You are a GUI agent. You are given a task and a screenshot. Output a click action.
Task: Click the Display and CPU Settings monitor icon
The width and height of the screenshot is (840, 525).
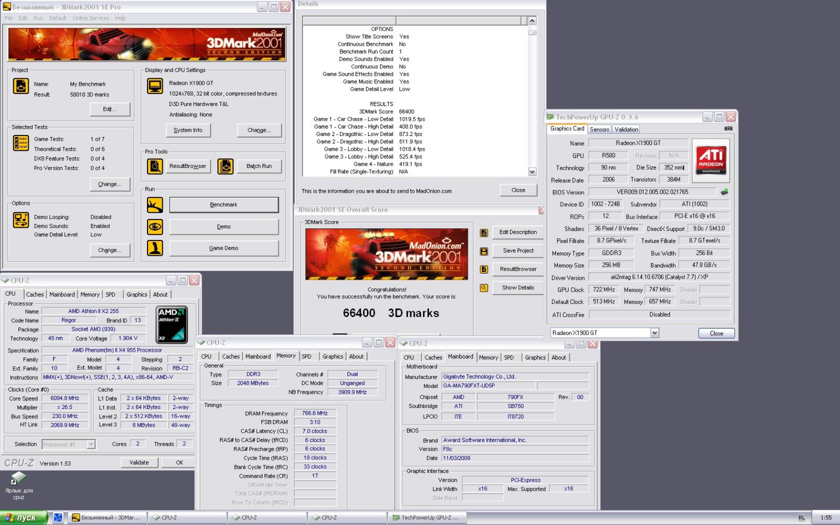[x=155, y=86]
